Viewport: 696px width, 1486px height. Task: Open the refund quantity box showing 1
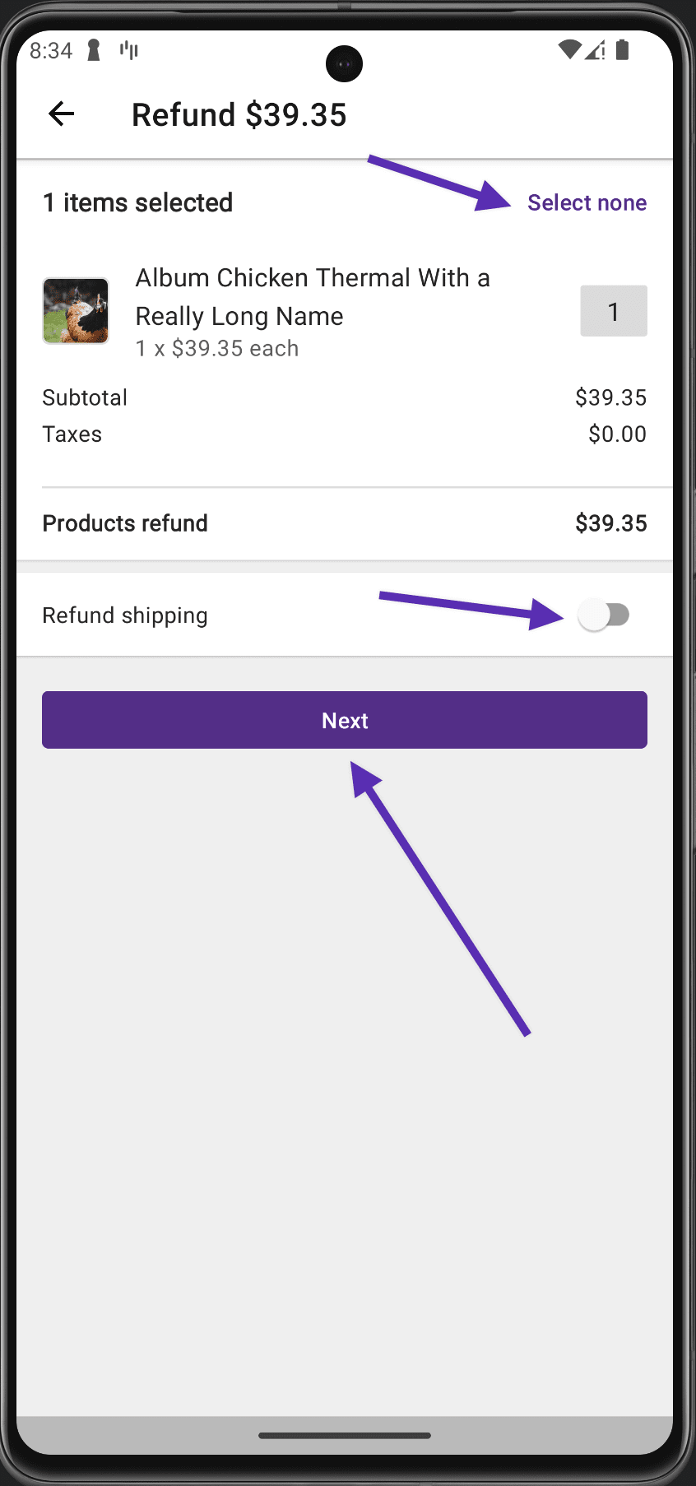614,311
